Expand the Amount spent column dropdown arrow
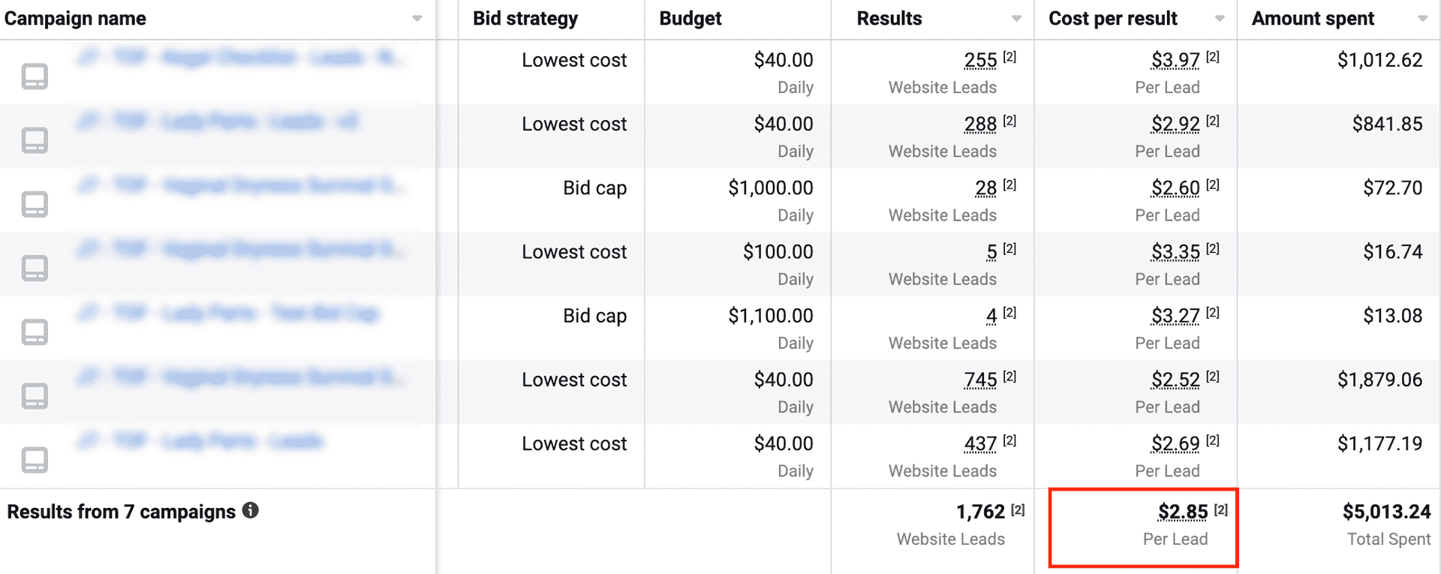The height and width of the screenshot is (574, 1441). (x=1422, y=19)
